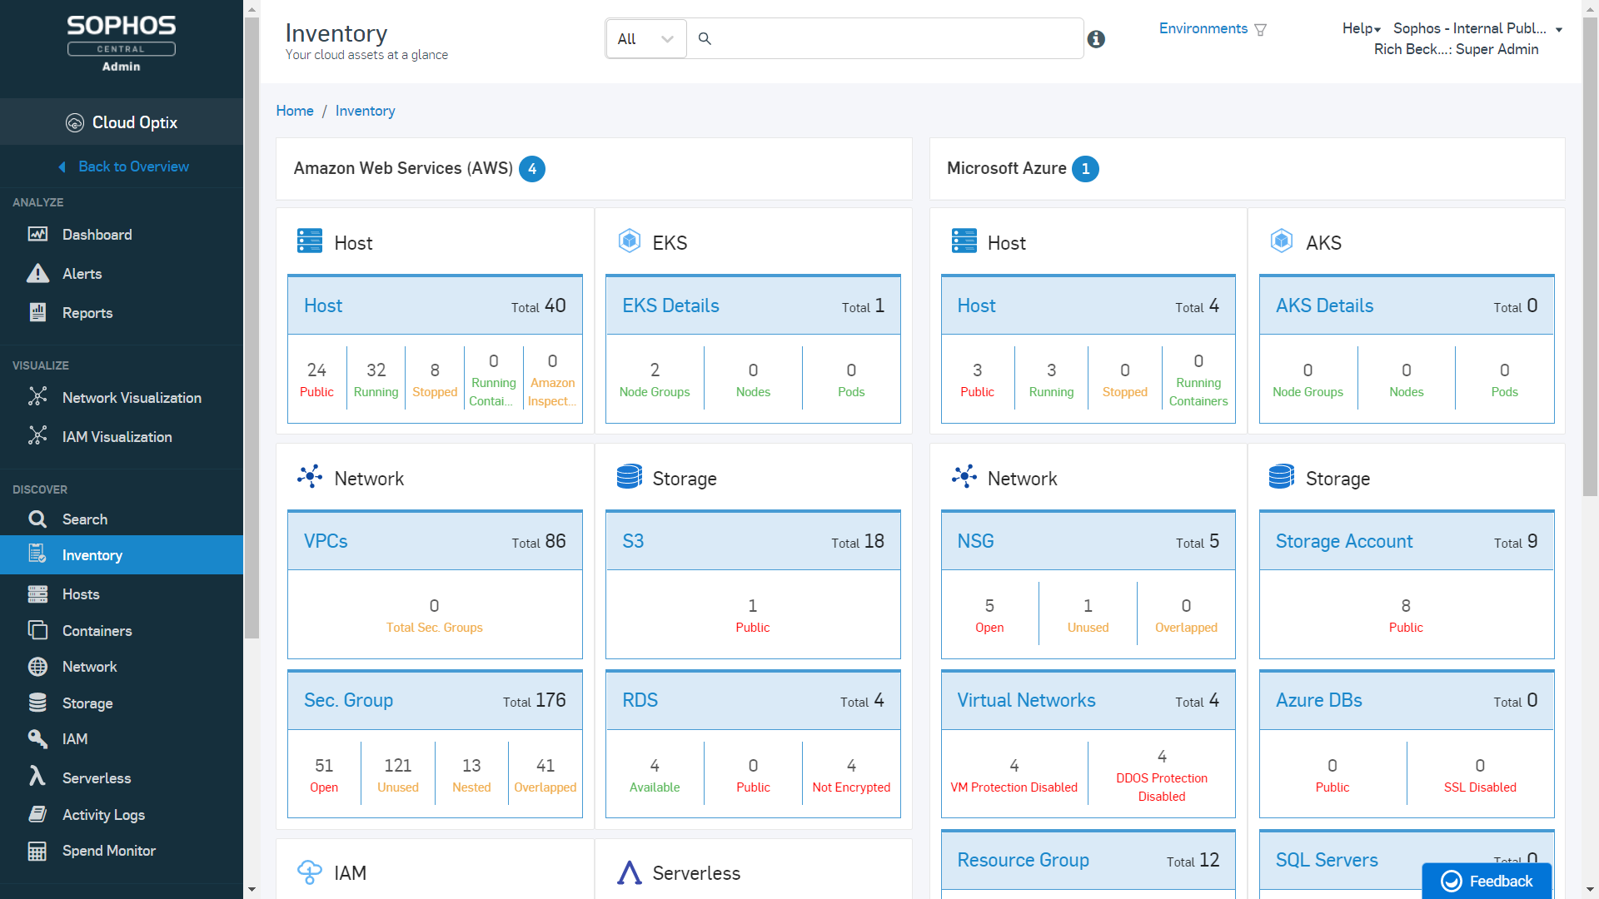
Task: Open the Feedback button
Action: click(x=1487, y=881)
